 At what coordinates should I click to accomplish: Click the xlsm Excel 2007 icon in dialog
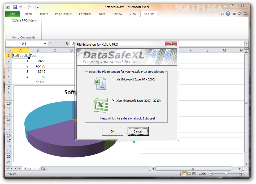tap(101, 105)
